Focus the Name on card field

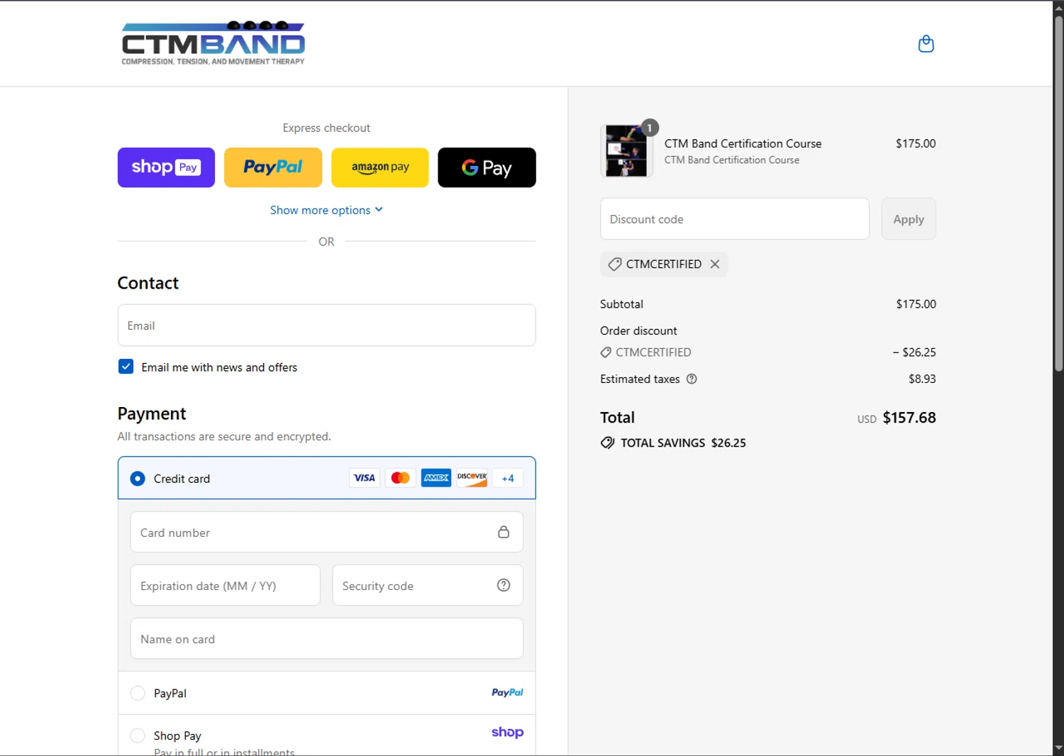click(x=326, y=638)
